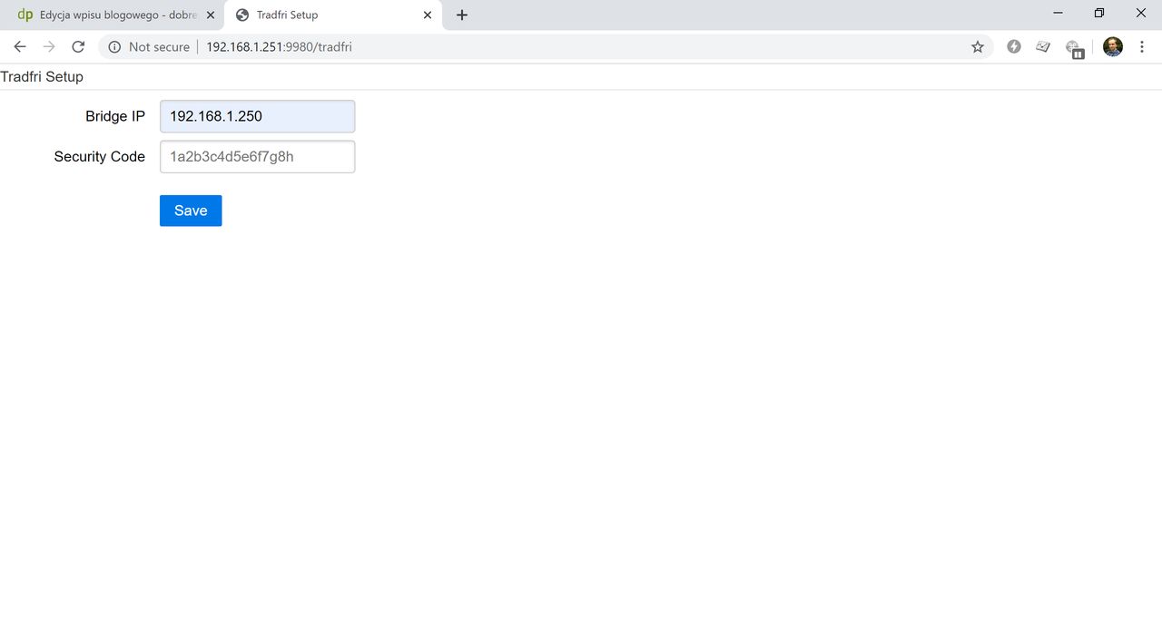Restore down the Chrome window
Viewport: 1162px width, 617px height.
[1099, 13]
